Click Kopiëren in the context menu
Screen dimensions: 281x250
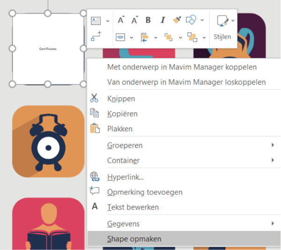[122, 114]
